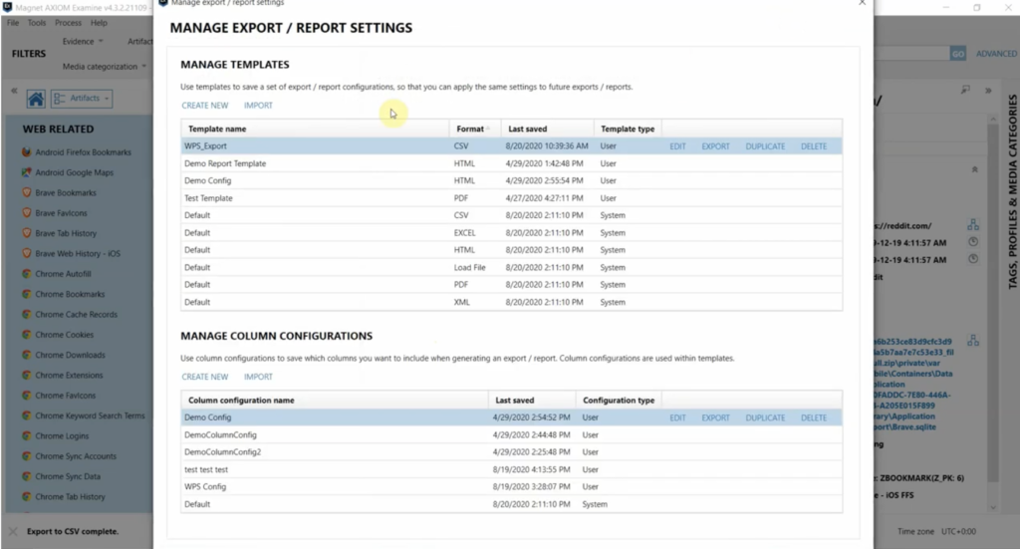Open the Artifacts view dropdown
This screenshot has width=1020, height=549.
click(82, 99)
